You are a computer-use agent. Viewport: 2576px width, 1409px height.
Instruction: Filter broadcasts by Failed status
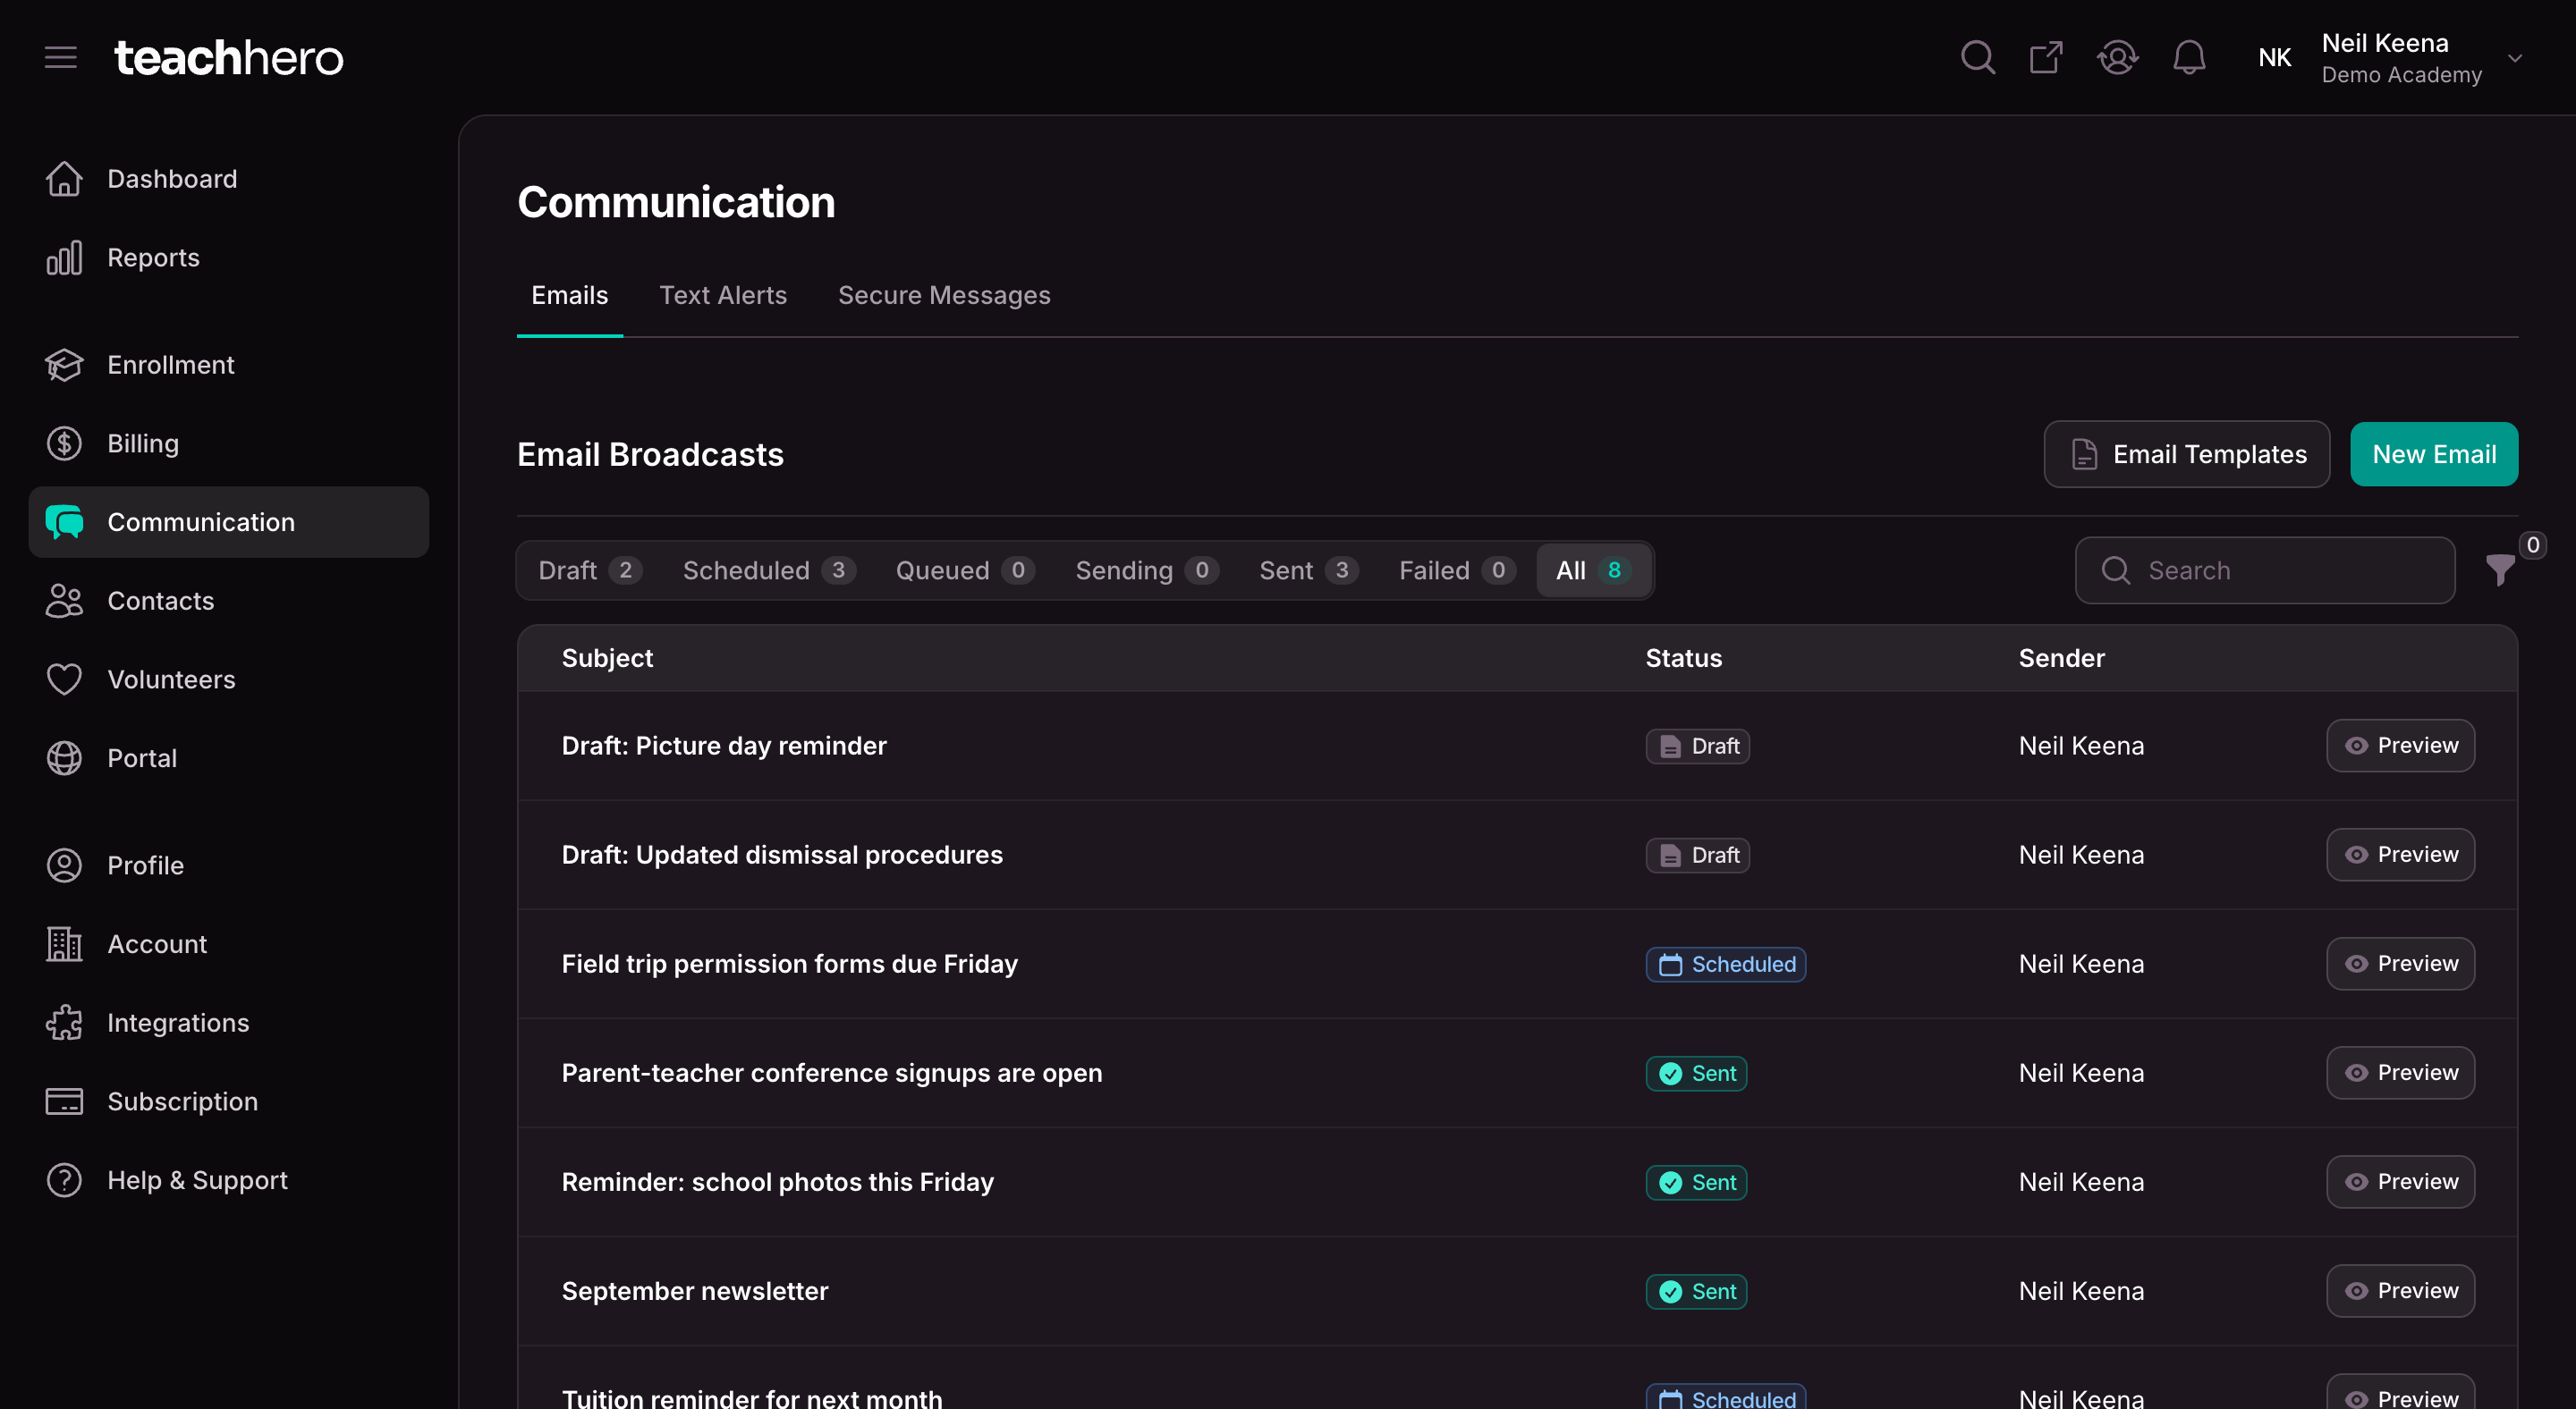click(x=1457, y=570)
